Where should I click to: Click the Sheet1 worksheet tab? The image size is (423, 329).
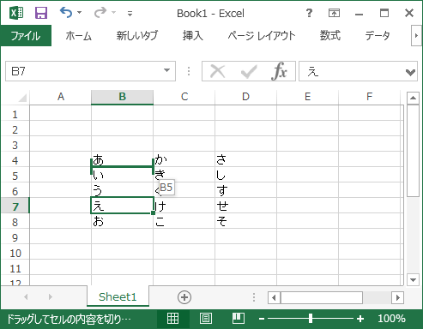point(118,297)
